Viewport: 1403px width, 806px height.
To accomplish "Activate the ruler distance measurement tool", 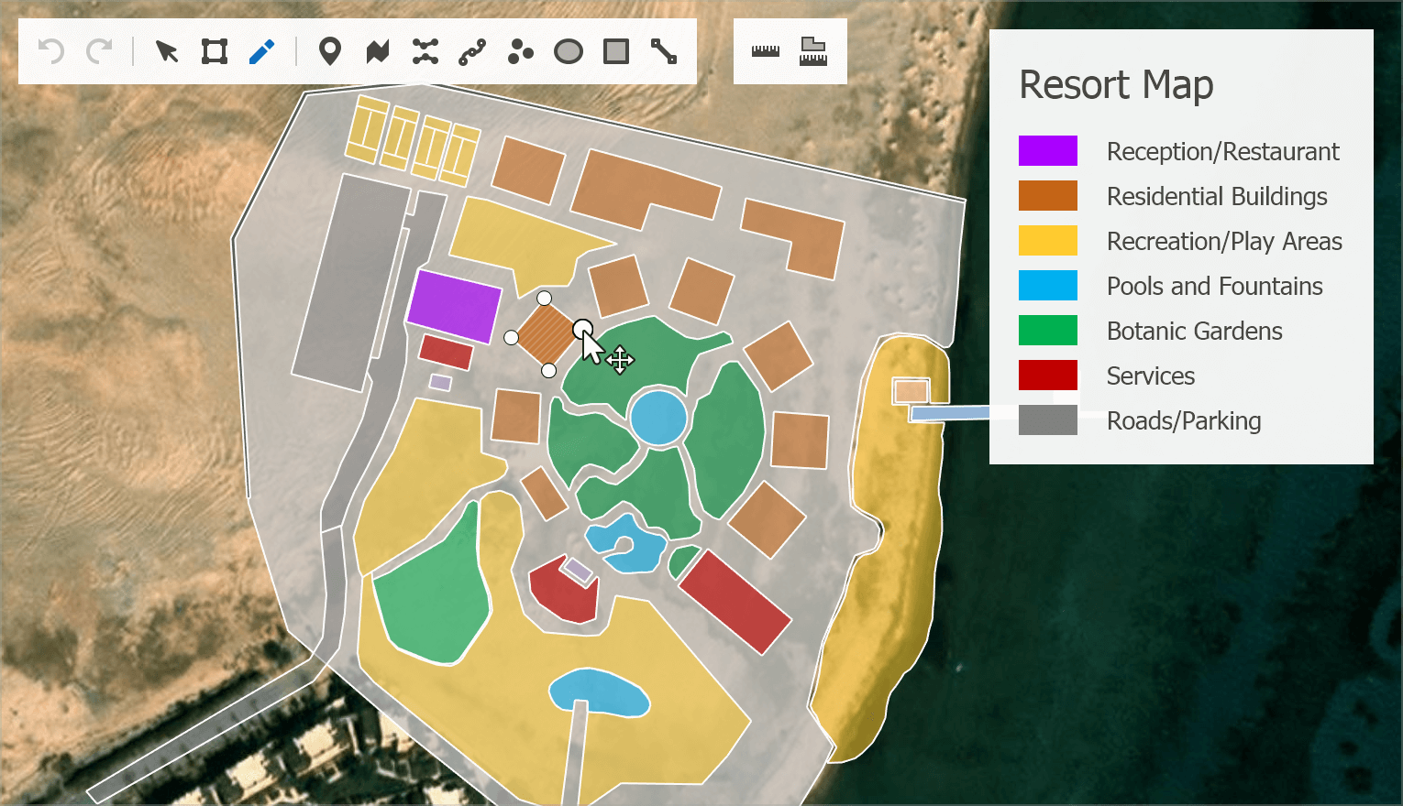I will tap(766, 51).
